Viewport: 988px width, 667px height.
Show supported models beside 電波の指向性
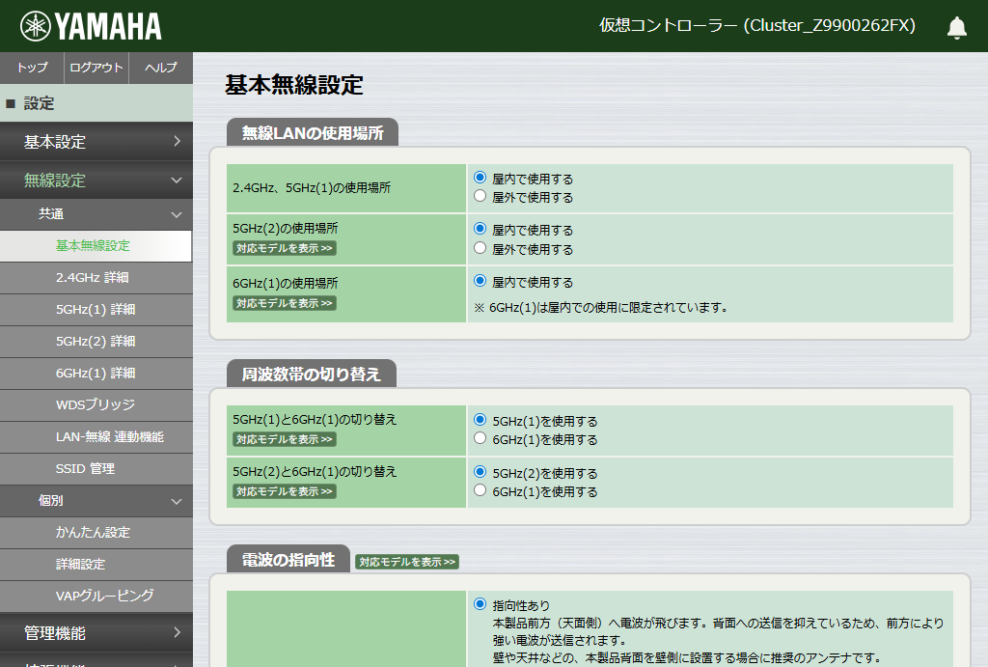click(x=407, y=562)
